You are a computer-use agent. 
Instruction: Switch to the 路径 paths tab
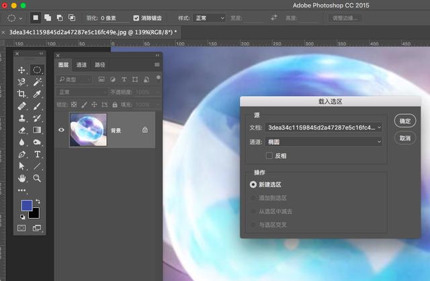click(x=100, y=64)
